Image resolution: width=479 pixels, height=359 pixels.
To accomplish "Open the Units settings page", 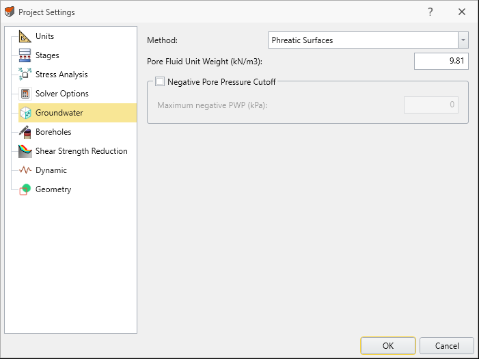I will pyautogui.click(x=45, y=36).
